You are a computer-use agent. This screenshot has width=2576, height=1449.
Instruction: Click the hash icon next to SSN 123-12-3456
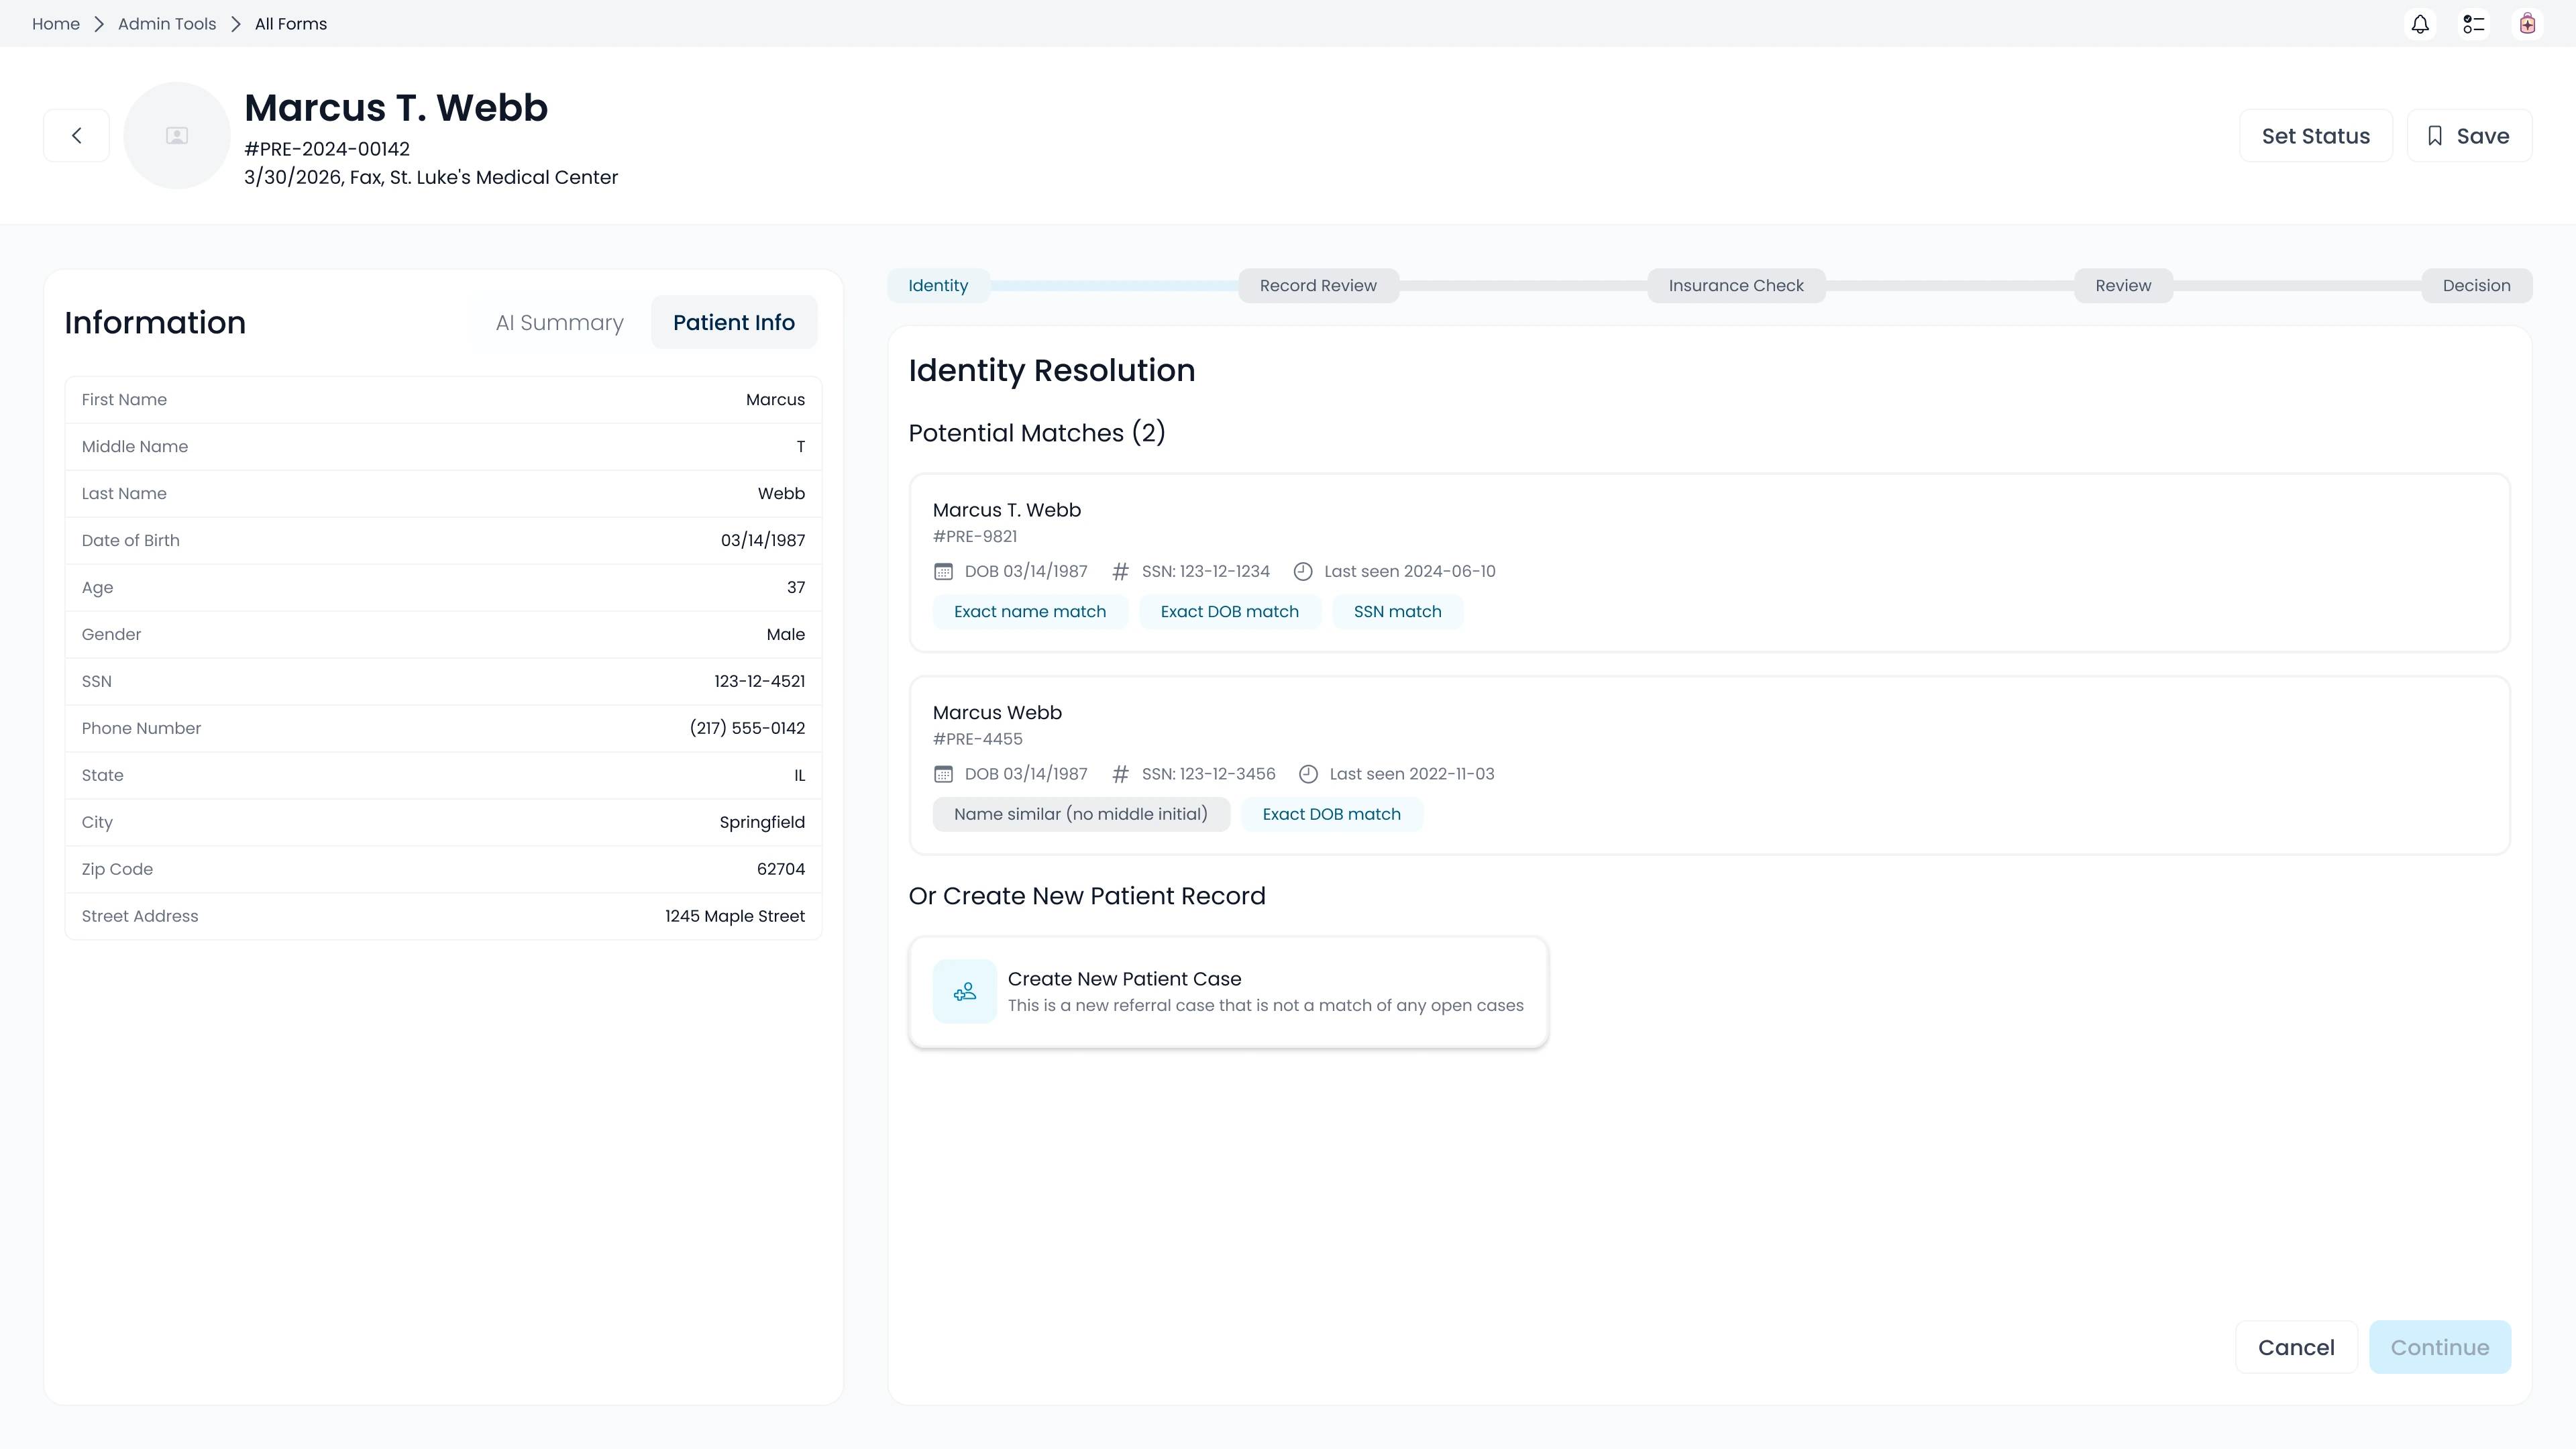(1120, 774)
